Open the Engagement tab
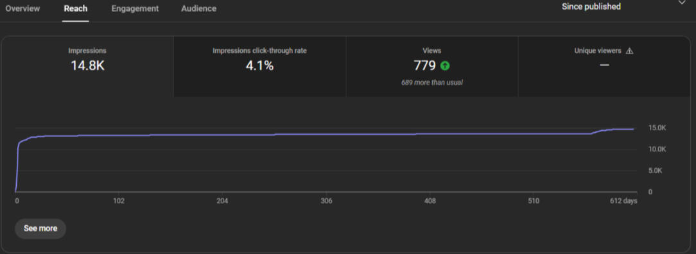 coord(135,8)
